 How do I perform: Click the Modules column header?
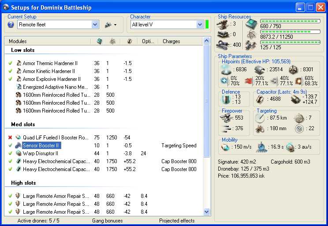tap(19, 41)
